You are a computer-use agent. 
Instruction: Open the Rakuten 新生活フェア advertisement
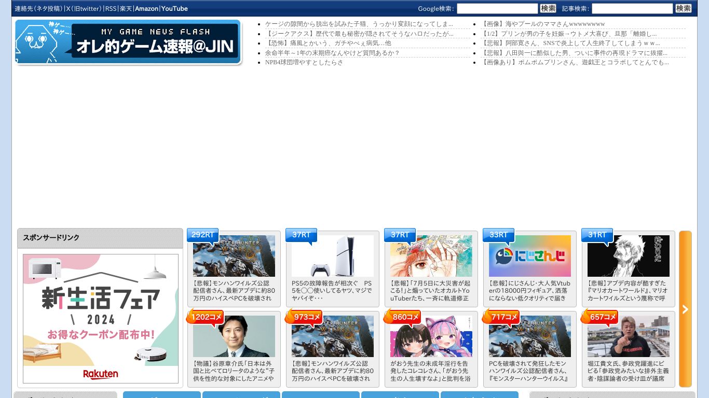101,318
